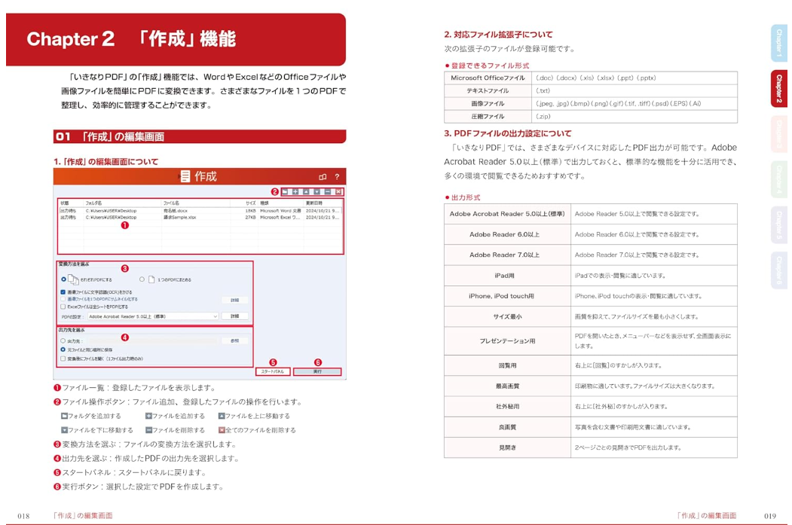The image size is (792, 525).
Task: Click the delete all files X icon
Action: pos(338,192)
